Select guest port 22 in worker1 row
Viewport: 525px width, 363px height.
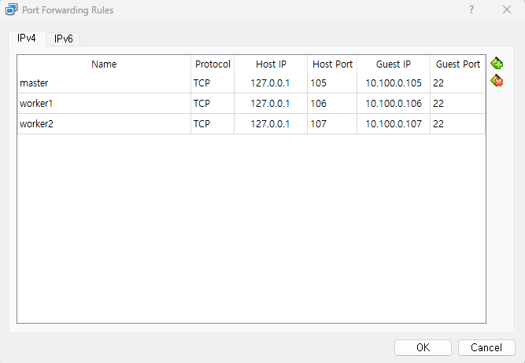pos(457,104)
